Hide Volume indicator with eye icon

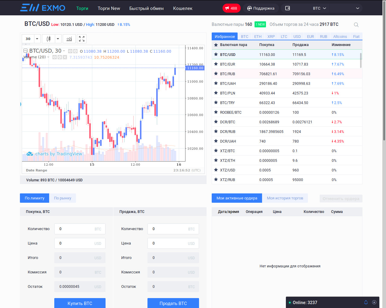point(55,57)
